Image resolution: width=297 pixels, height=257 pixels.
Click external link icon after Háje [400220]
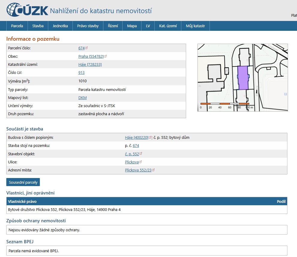(150, 138)
